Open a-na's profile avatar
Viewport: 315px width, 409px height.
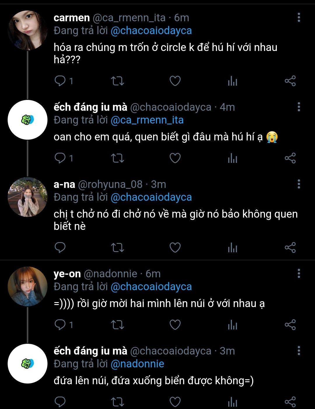pyautogui.click(x=27, y=197)
